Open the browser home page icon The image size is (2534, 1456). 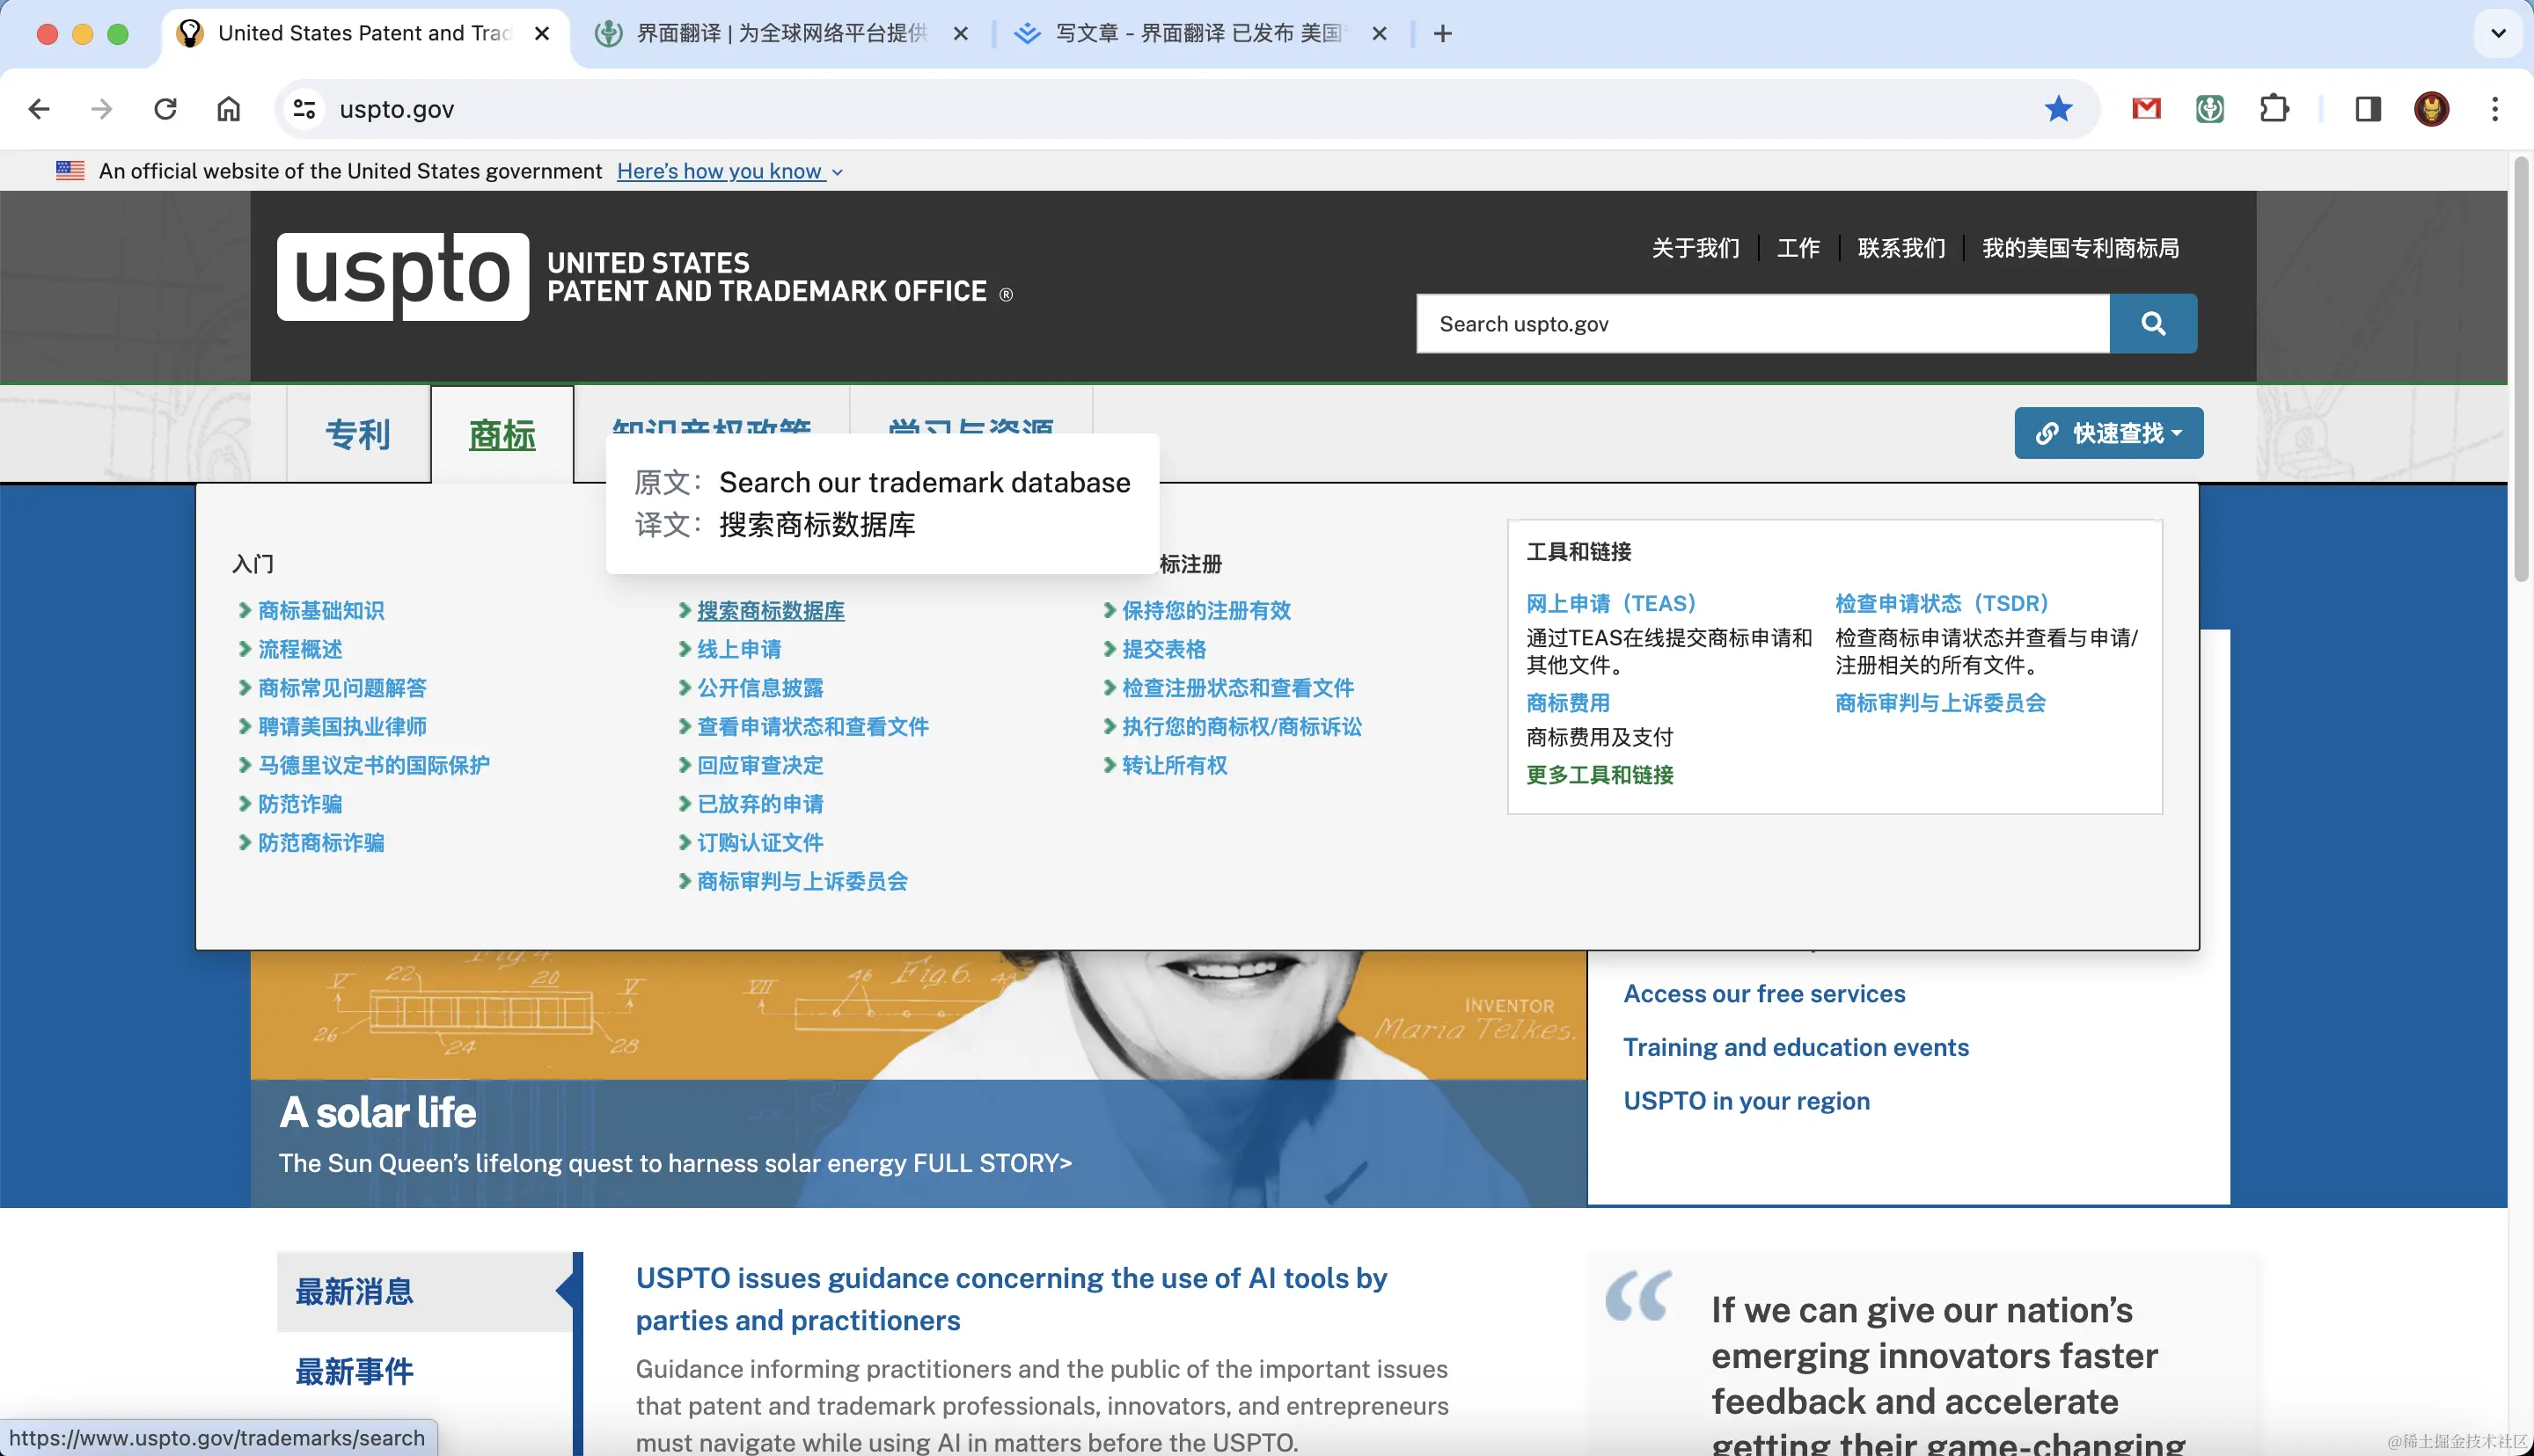227,109
